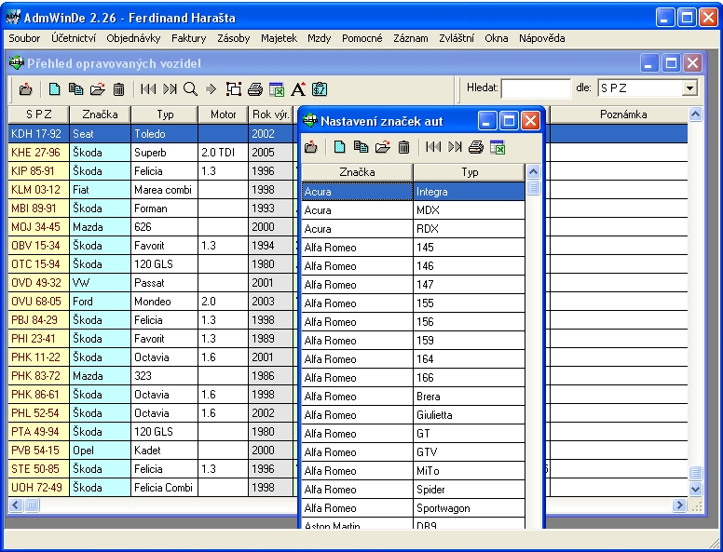Click brands list scrollbar up arrow
The height and width of the screenshot is (552, 723).
pos(533,172)
